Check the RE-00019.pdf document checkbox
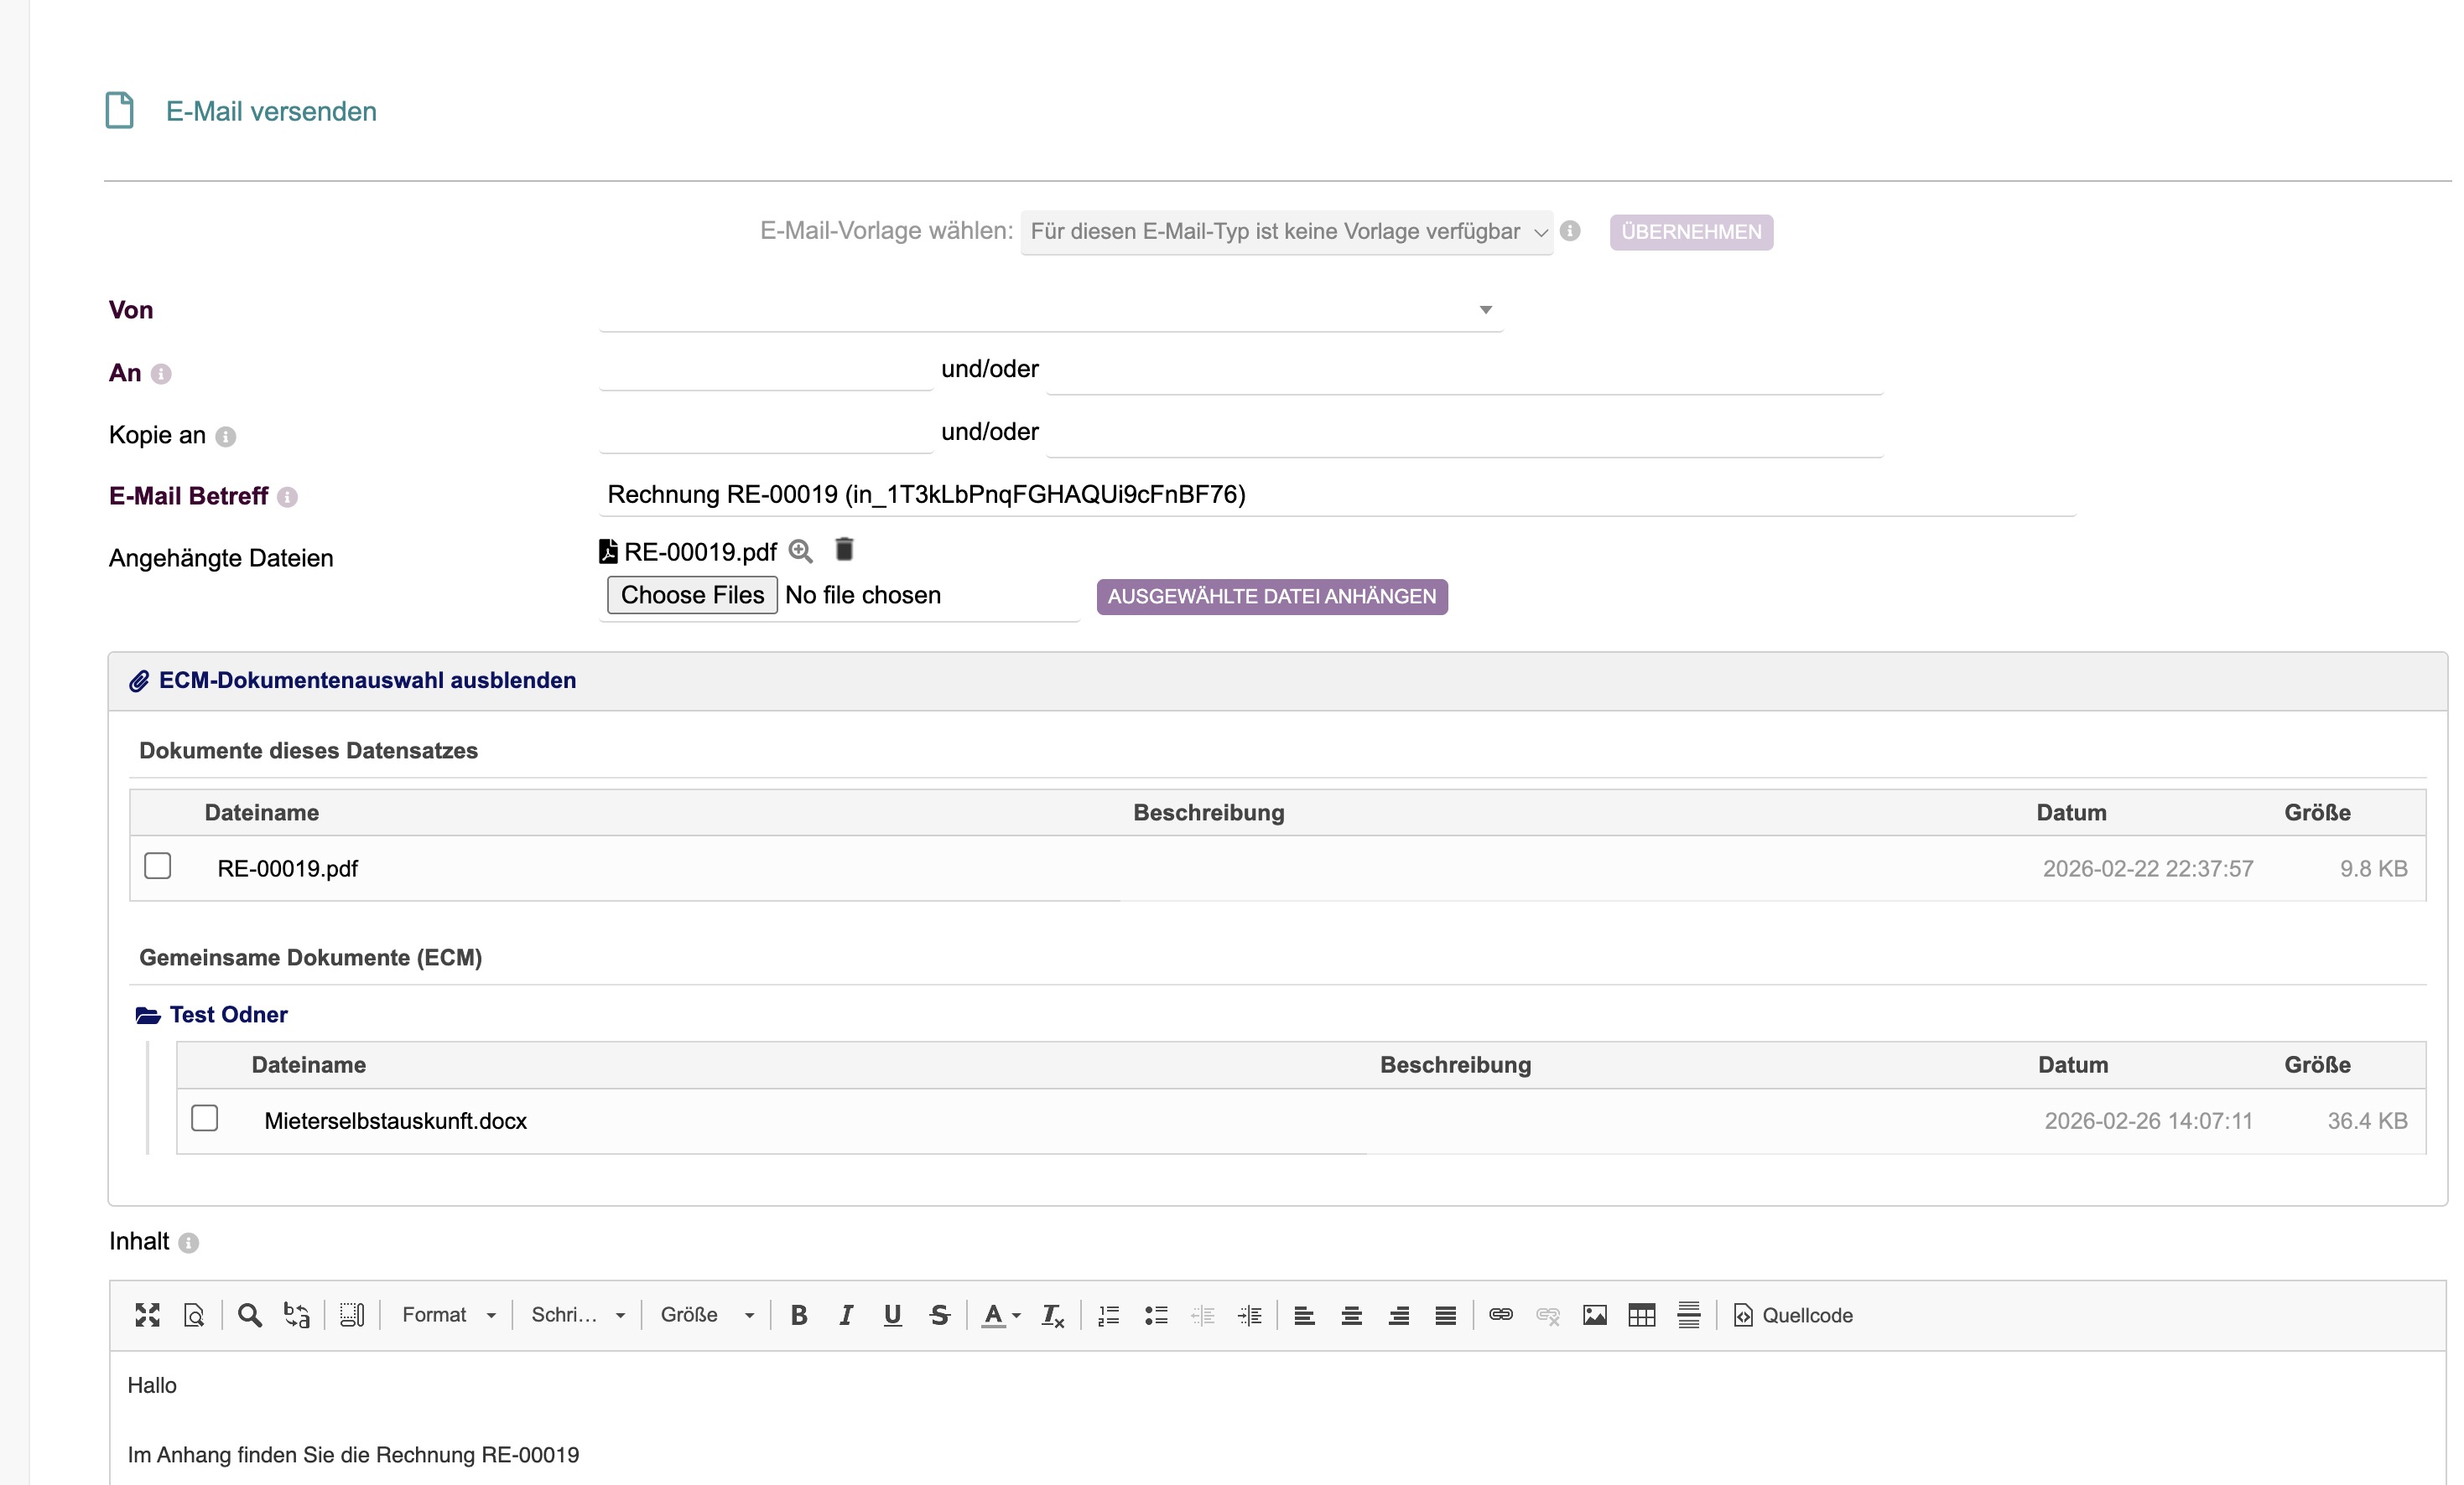The width and height of the screenshot is (2464, 1485). pos(158,866)
